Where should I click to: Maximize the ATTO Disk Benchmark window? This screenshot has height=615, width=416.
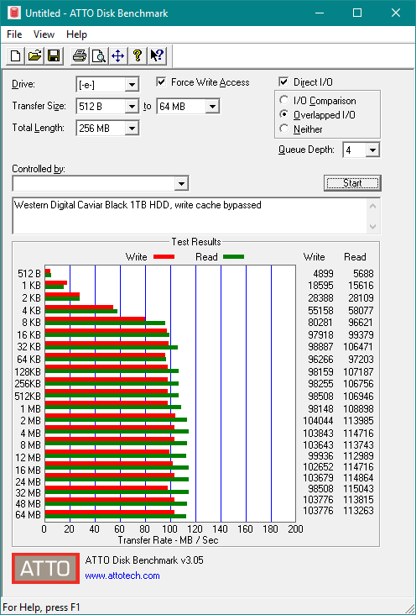(x=356, y=13)
